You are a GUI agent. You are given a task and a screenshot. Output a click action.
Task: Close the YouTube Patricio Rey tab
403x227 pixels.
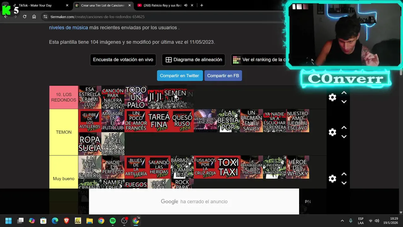click(x=192, y=5)
